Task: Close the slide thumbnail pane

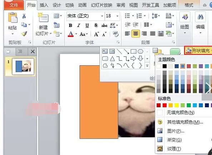Action: click(33, 52)
